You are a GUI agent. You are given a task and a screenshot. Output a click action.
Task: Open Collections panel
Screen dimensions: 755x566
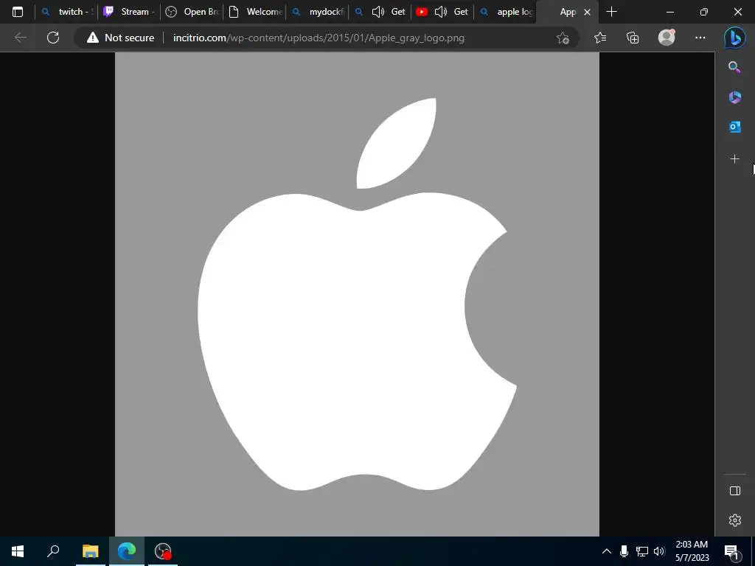pyautogui.click(x=633, y=38)
